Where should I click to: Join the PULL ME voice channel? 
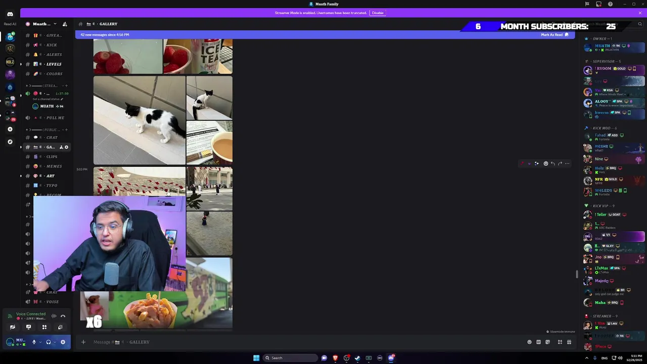(x=47, y=118)
